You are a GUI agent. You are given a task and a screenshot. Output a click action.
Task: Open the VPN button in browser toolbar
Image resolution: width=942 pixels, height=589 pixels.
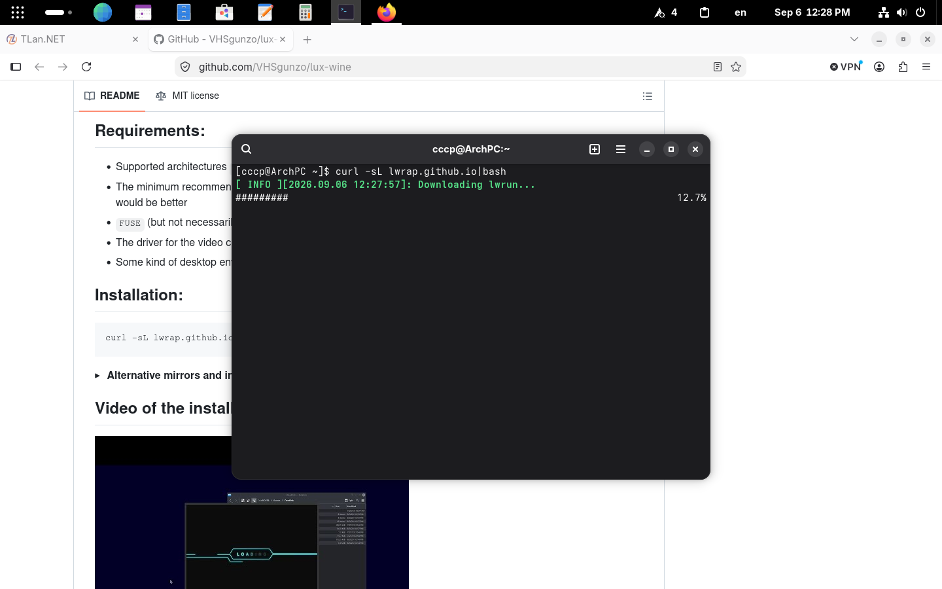point(846,67)
